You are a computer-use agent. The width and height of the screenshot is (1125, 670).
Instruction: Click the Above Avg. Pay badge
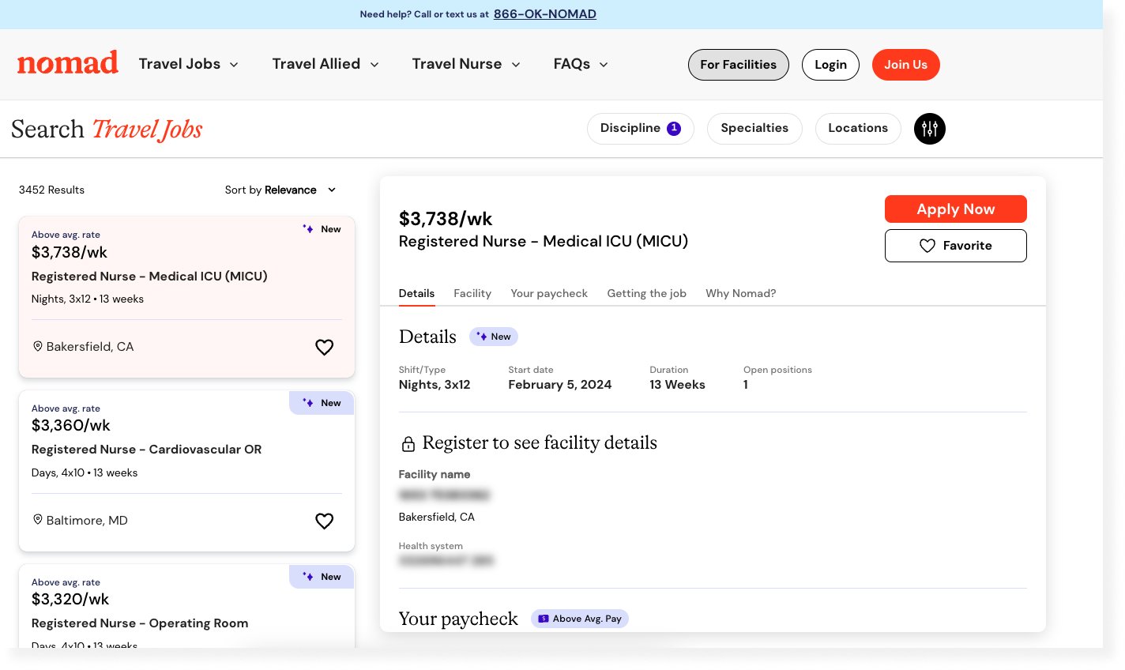coord(580,619)
